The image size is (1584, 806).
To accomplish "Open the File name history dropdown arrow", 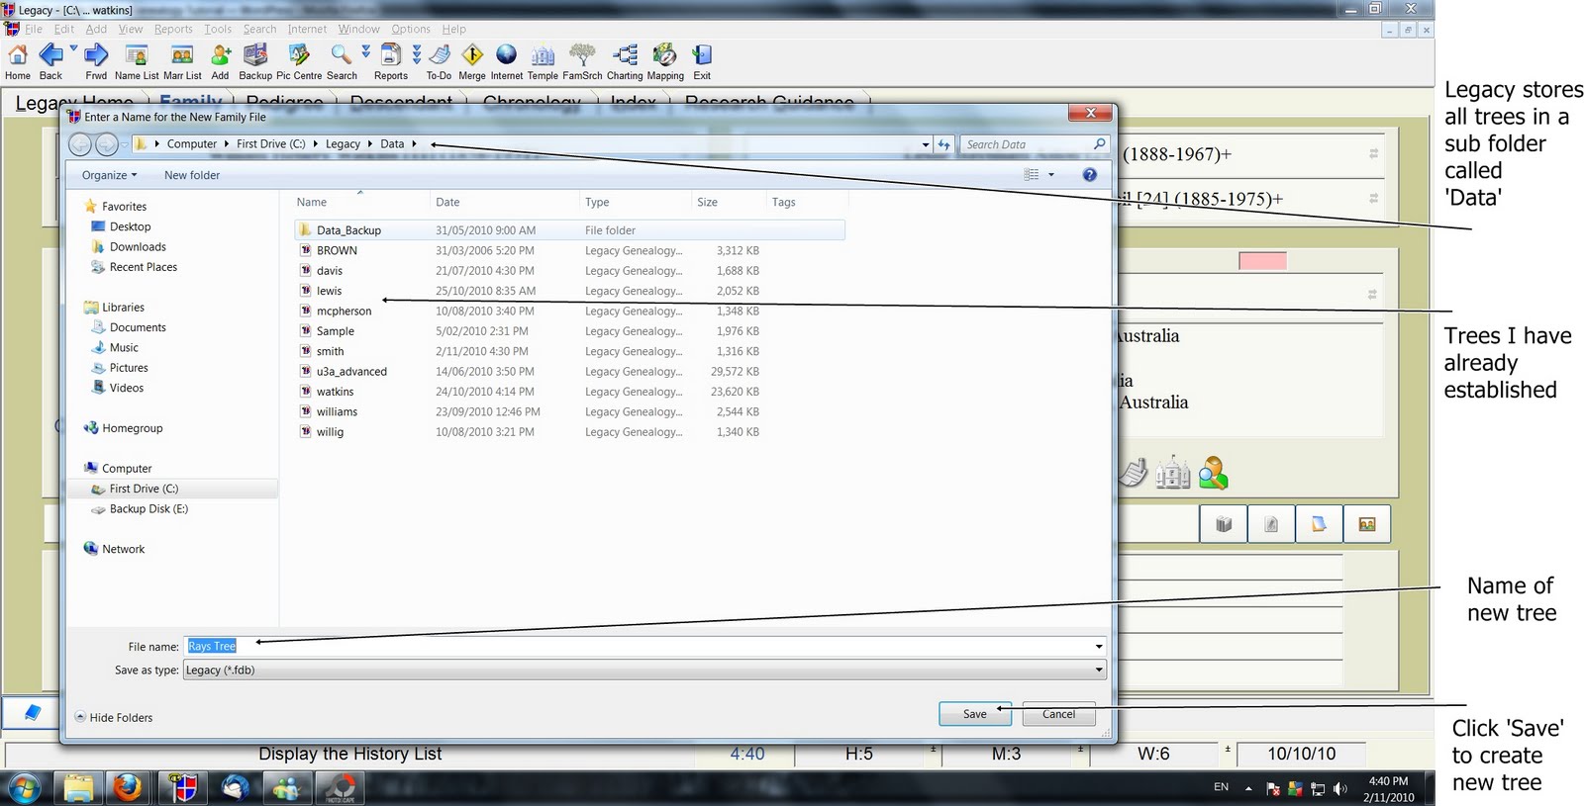I will point(1099,647).
